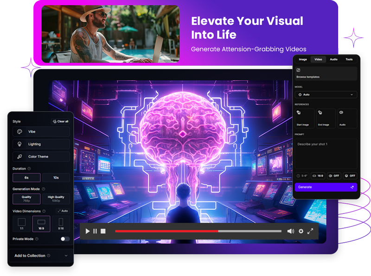Enter fullscreen with the expand icon
Viewport: 371px width, 276px height.
click(311, 231)
